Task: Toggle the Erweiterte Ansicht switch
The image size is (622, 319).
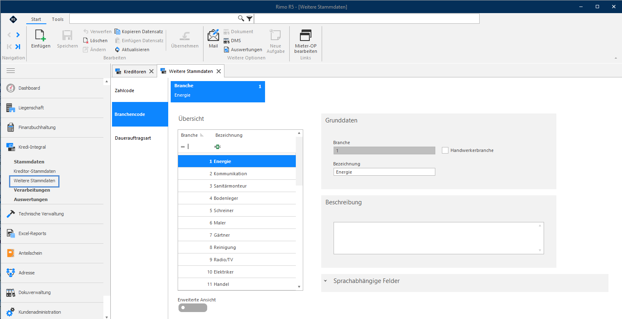Action: coord(193,308)
